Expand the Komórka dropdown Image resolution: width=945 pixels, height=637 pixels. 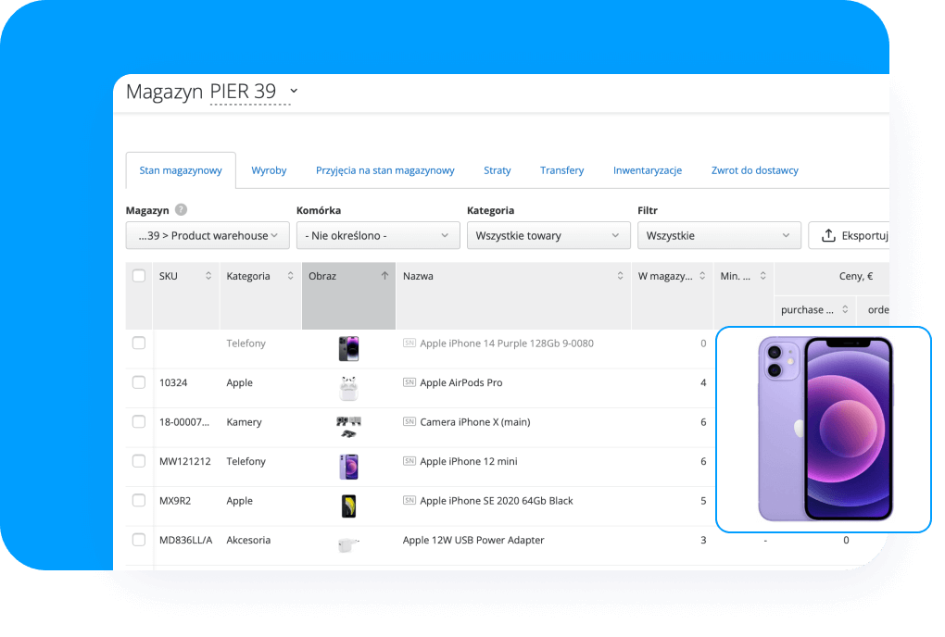pos(378,236)
